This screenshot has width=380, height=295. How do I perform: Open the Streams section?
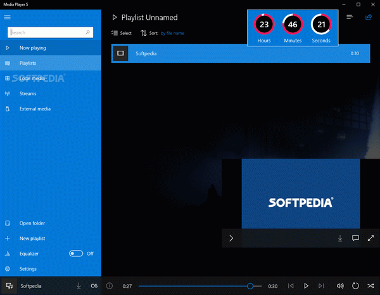click(x=51, y=93)
